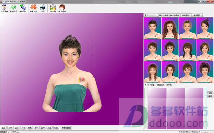Open hair color adjustment (头发调色) icon
Viewport: 214px width, 133px height.
point(62,8)
